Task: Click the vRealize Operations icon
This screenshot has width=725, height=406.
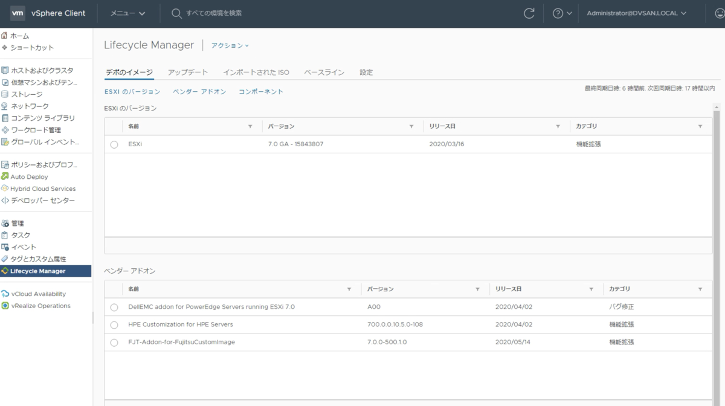Action: click(x=5, y=306)
